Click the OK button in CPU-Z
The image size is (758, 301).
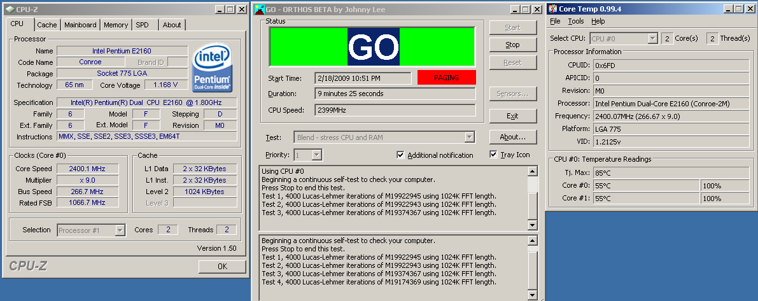[221, 267]
